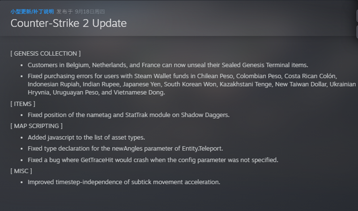Click the 发布于 9月18日周四 publish date
The height and width of the screenshot is (211, 358).
coord(80,11)
